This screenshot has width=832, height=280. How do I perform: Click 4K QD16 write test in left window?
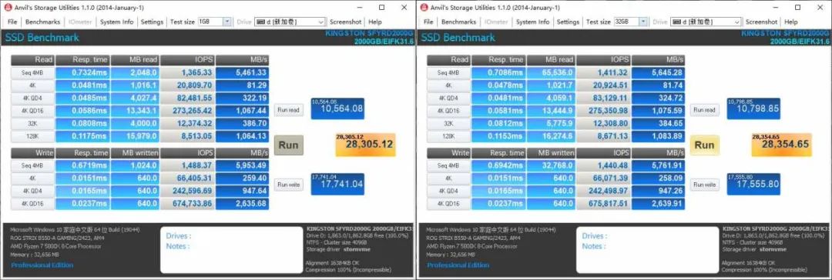(x=32, y=204)
